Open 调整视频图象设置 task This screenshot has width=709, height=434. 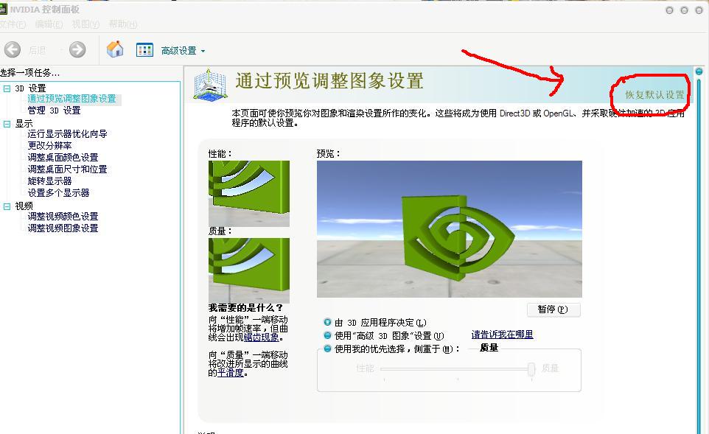(x=63, y=228)
